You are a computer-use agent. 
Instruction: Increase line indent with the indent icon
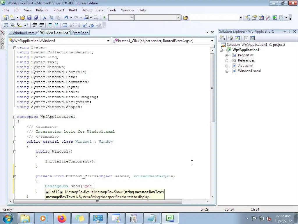(41, 25)
